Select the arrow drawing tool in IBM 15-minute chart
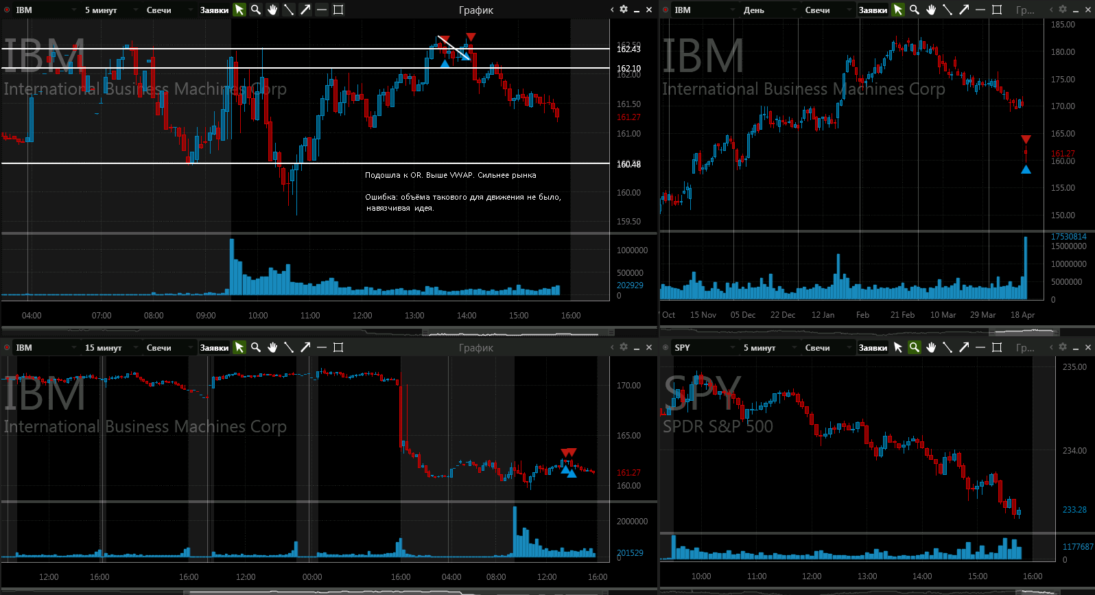 coord(305,347)
